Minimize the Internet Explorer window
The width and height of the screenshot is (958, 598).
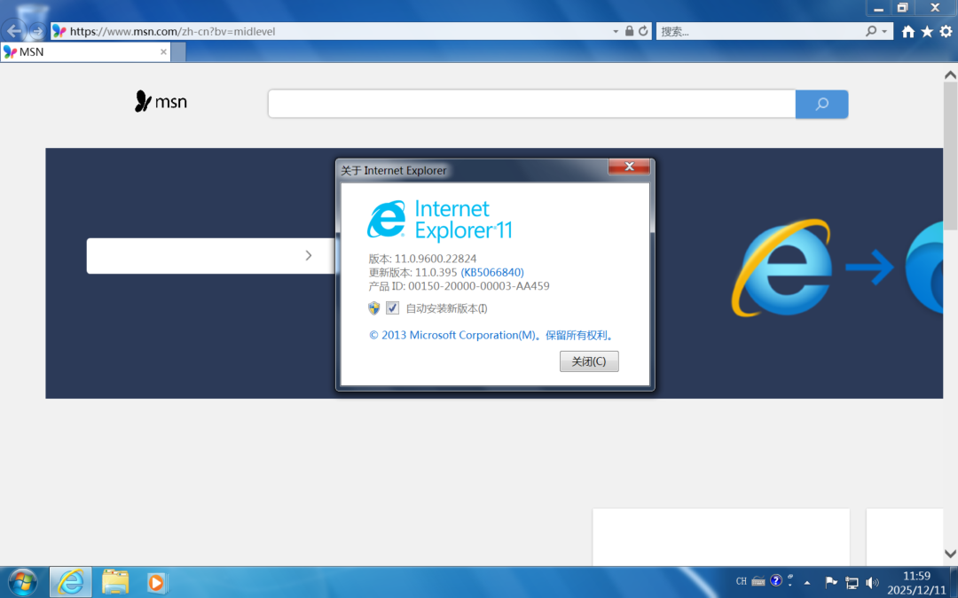[878, 8]
